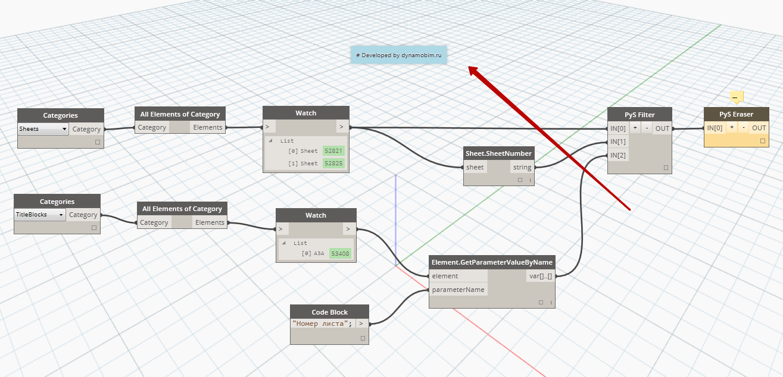Screen dimensions: 783x377
Task: Select the '[0] Sheet' row in Watch
Action: tap(303, 151)
